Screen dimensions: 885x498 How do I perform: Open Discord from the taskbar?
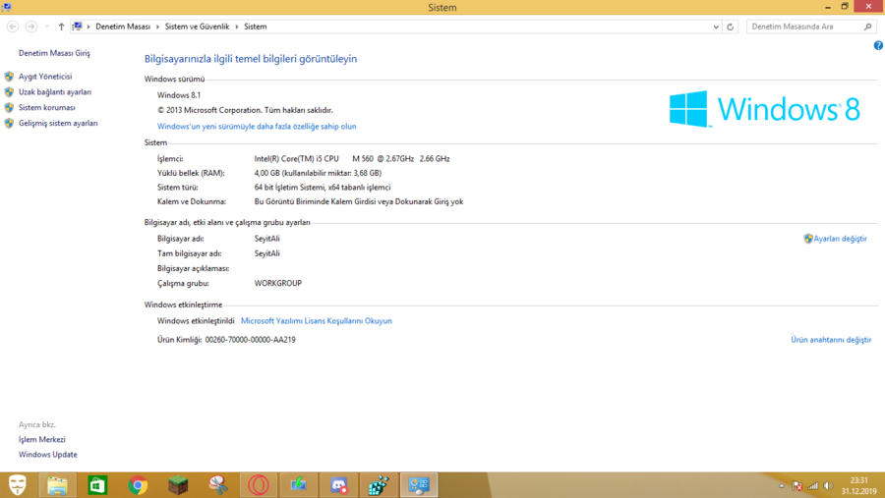pos(339,484)
